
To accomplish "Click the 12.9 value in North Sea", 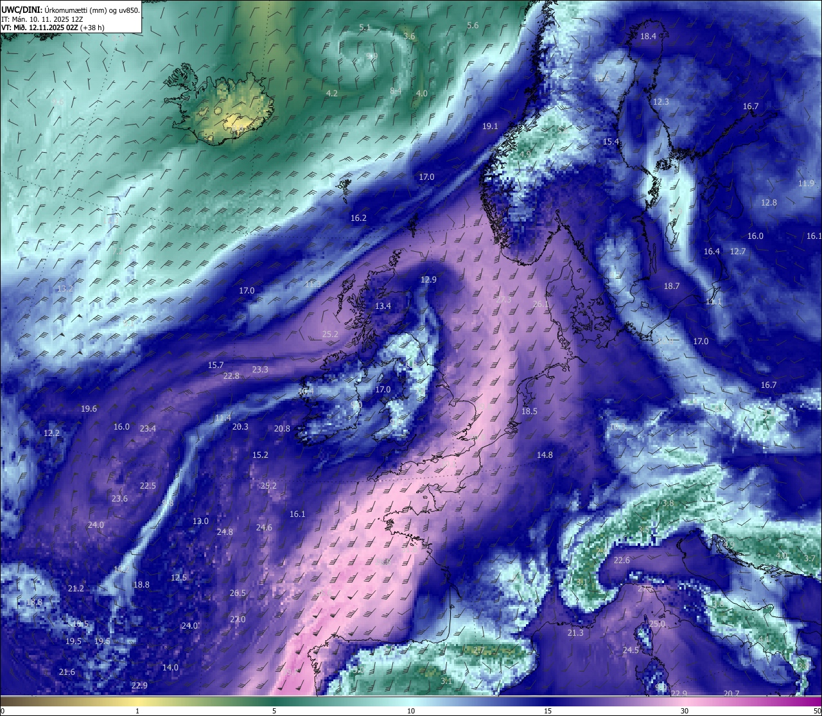I will tap(428, 280).
